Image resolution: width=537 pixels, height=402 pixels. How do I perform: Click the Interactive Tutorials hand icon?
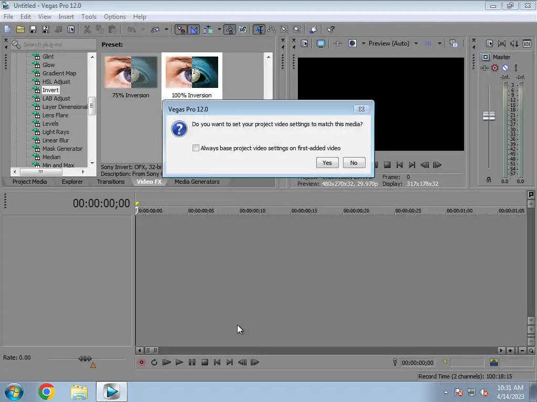pyautogui.click(x=314, y=29)
